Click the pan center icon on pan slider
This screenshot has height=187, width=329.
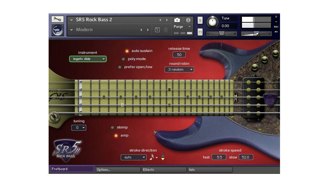coord(222,34)
